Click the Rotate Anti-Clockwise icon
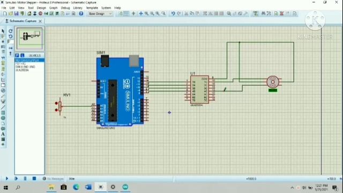Image resolution: width=343 pixels, height=193 pixels. (11, 36)
